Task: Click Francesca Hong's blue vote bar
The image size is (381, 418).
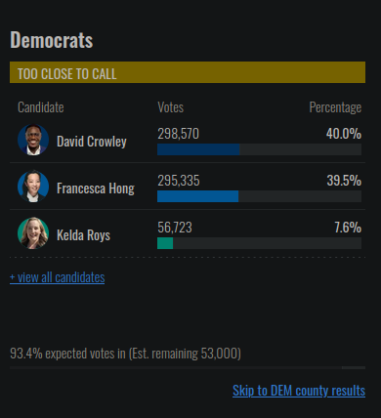Action: [x=197, y=196]
